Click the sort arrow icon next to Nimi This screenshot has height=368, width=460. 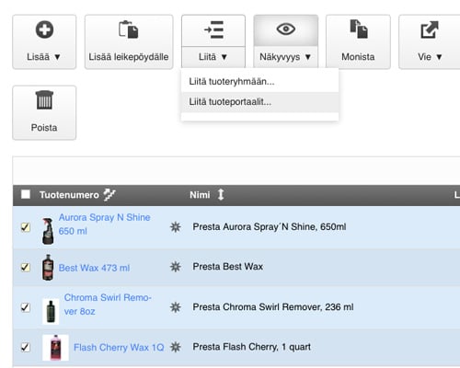coord(221,195)
